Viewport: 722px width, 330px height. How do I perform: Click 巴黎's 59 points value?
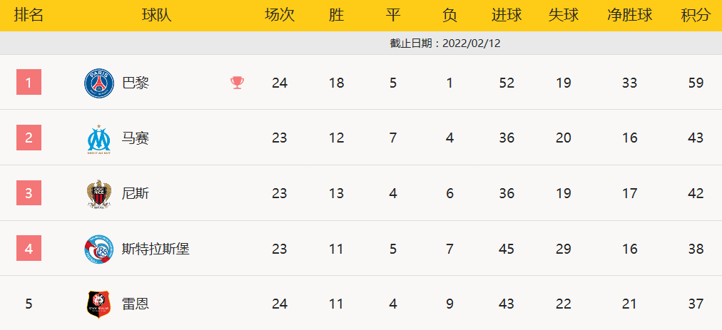click(696, 83)
